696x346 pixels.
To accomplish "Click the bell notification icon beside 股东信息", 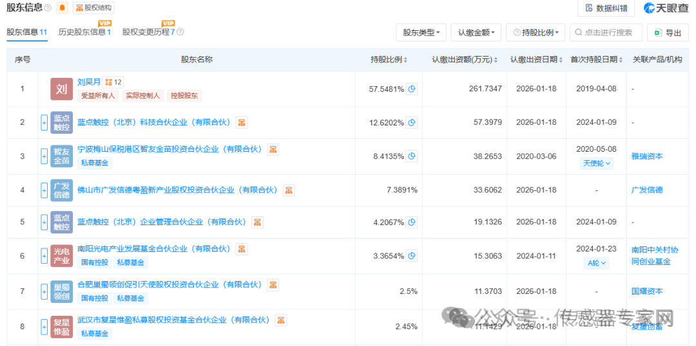I will [x=62, y=8].
